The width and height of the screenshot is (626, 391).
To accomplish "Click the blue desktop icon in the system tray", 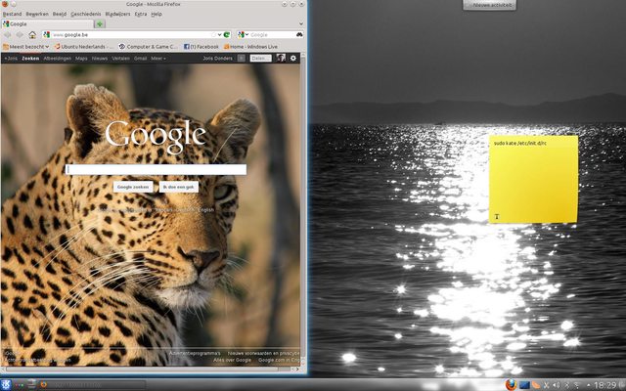I will [524, 385].
